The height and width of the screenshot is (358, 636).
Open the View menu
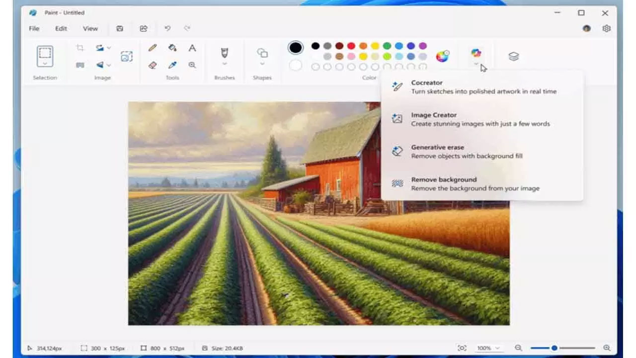tap(90, 28)
